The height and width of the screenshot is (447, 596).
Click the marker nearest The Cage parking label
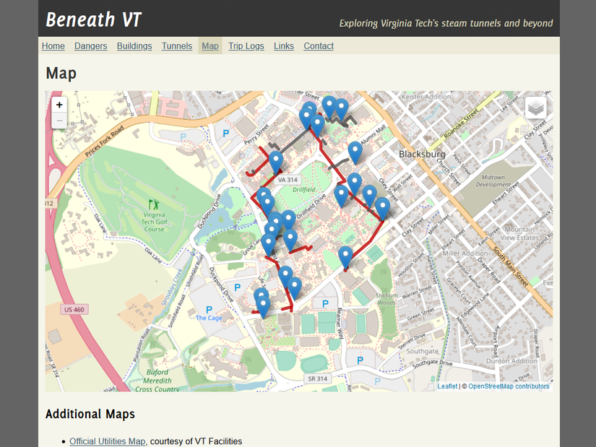263,307
